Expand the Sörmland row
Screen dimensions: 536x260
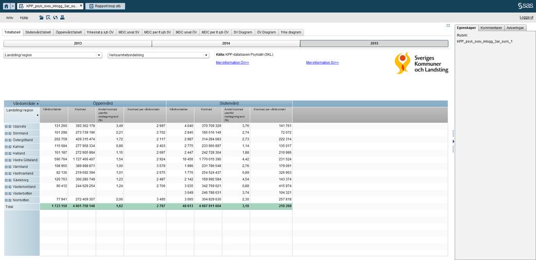[6, 133]
